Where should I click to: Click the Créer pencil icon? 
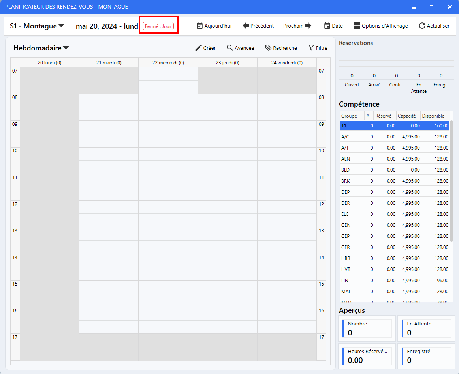[198, 48]
